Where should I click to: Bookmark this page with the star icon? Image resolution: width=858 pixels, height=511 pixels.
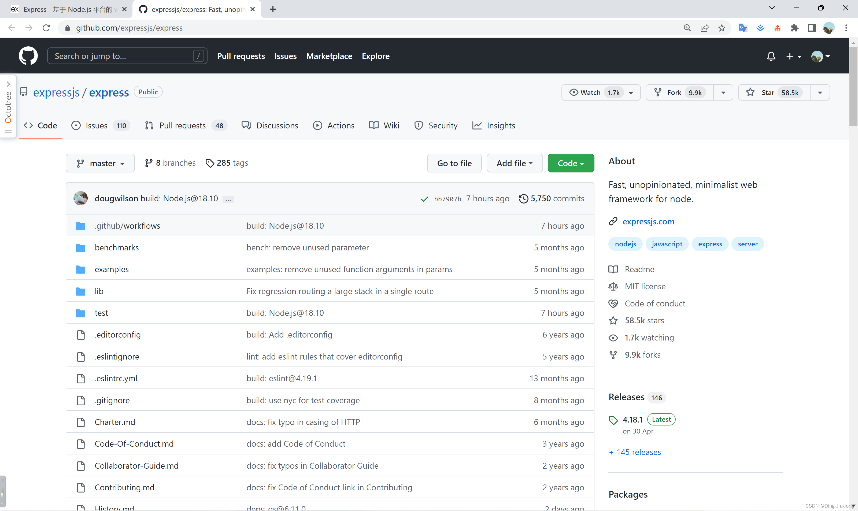click(x=722, y=28)
